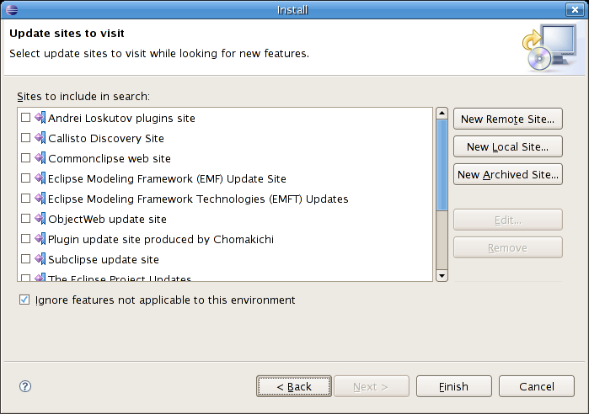Image resolution: width=589 pixels, height=414 pixels.
Task: Select 'Callisto Discovery Site' text
Action: 106,138
